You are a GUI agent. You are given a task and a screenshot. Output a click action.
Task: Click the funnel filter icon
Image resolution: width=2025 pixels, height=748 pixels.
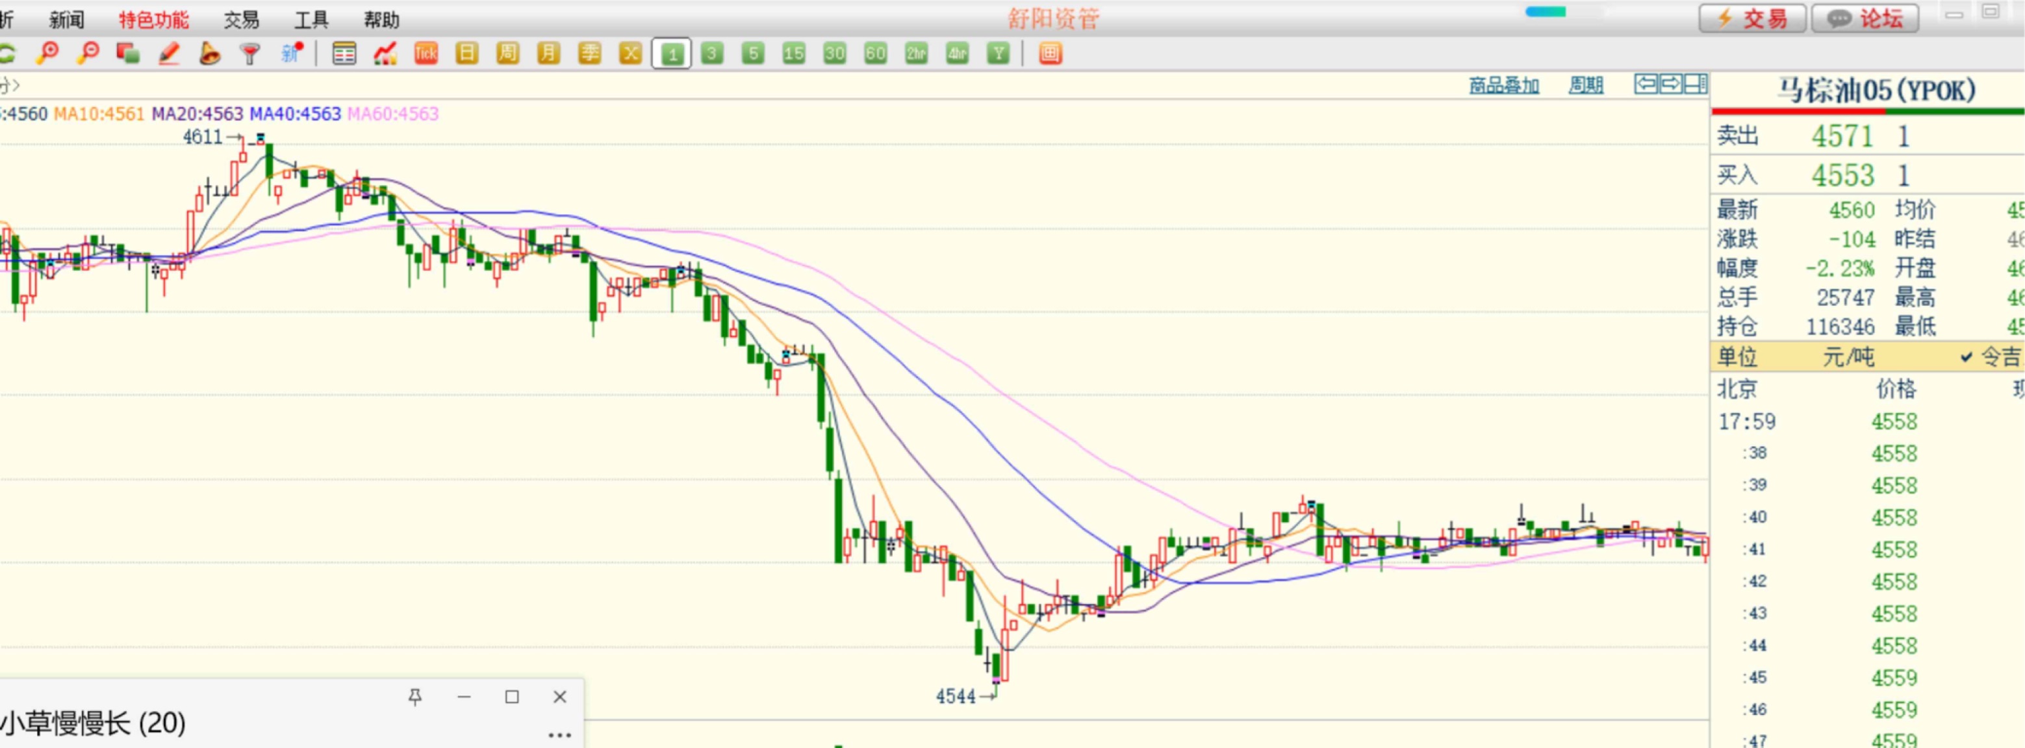(x=250, y=53)
